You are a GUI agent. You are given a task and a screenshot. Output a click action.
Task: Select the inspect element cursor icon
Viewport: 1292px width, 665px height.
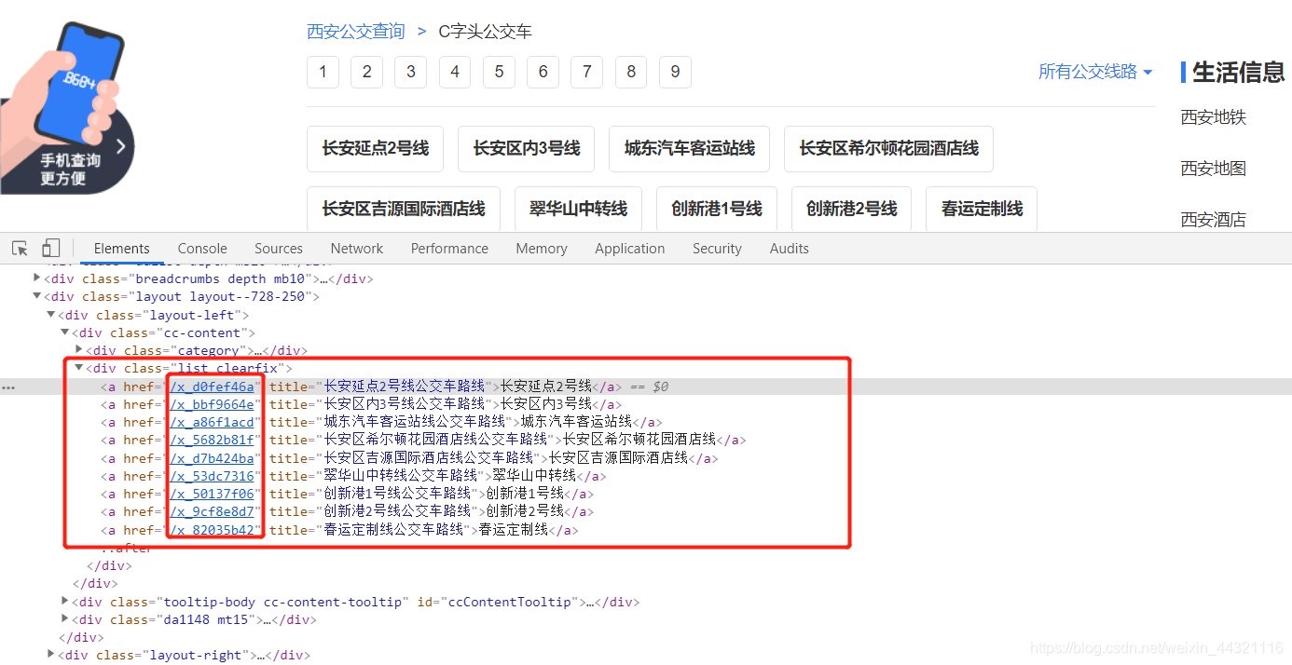[x=20, y=249]
